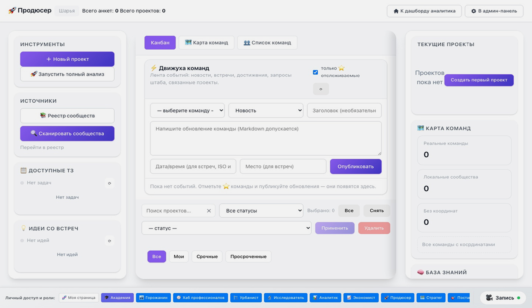Image resolution: width=532 pixels, height=308 pixels.
Task: Switch to the Список команд tab
Action: (x=267, y=43)
